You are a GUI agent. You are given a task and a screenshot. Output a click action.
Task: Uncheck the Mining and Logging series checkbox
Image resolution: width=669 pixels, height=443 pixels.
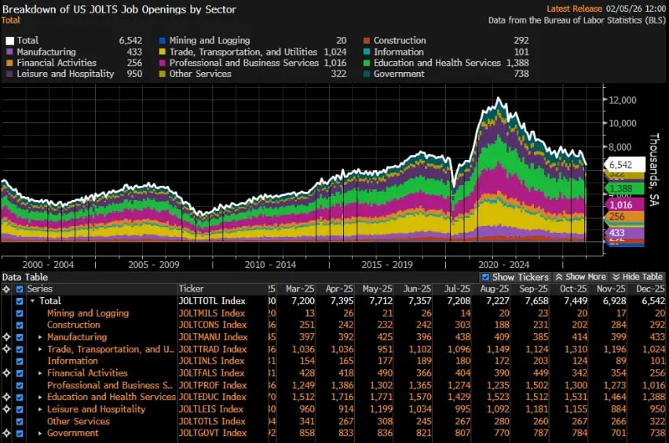click(x=20, y=314)
